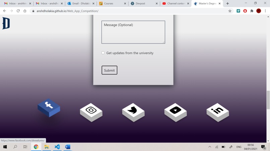
Task: Open Chrome three-dot menu
Action: 265,11
